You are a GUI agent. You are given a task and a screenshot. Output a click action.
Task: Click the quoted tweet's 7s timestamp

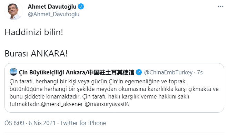coord(200,72)
